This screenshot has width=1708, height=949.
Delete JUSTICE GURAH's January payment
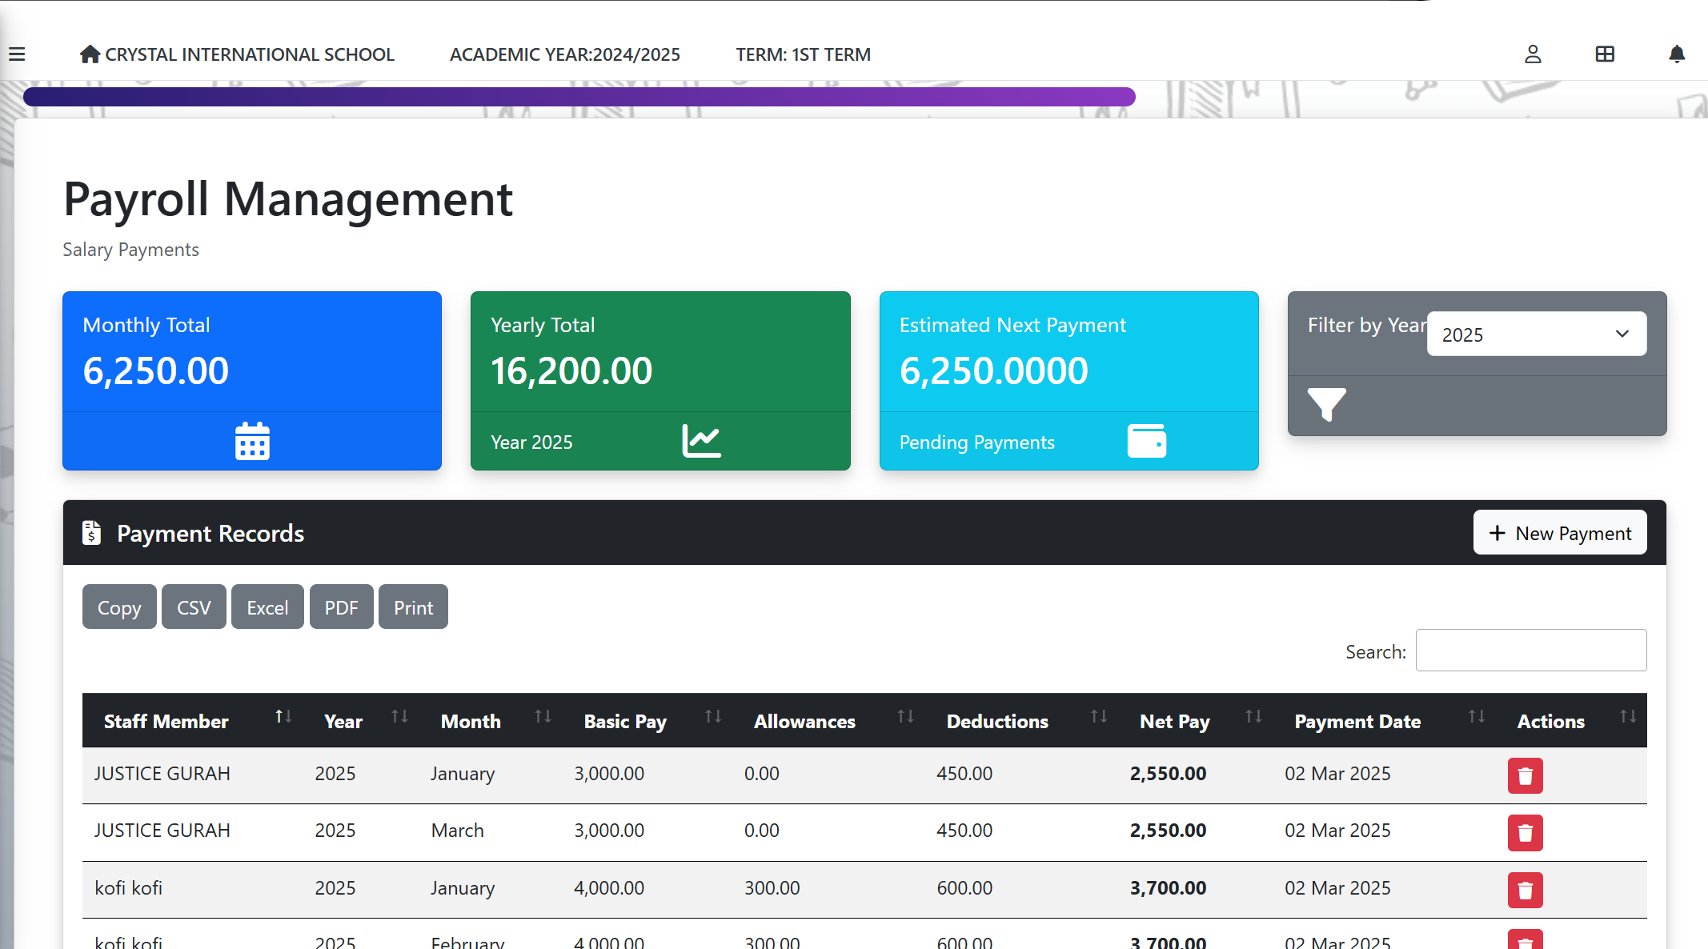(1525, 775)
